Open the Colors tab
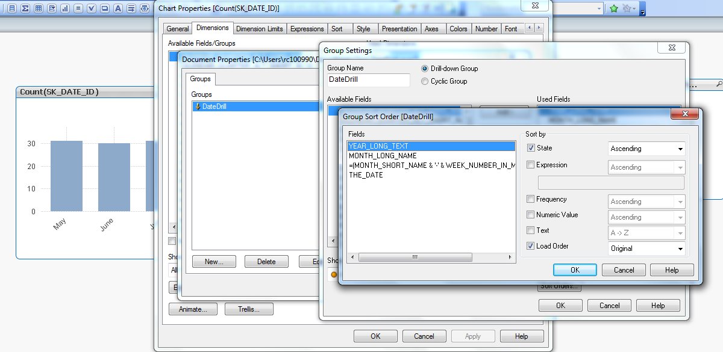This screenshot has height=352, width=723. pyautogui.click(x=458, y=29)
